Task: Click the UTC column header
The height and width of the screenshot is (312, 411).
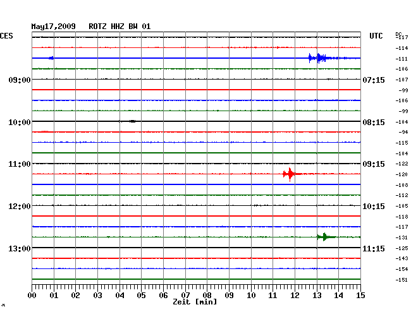Action: click(x=376, y=36)
